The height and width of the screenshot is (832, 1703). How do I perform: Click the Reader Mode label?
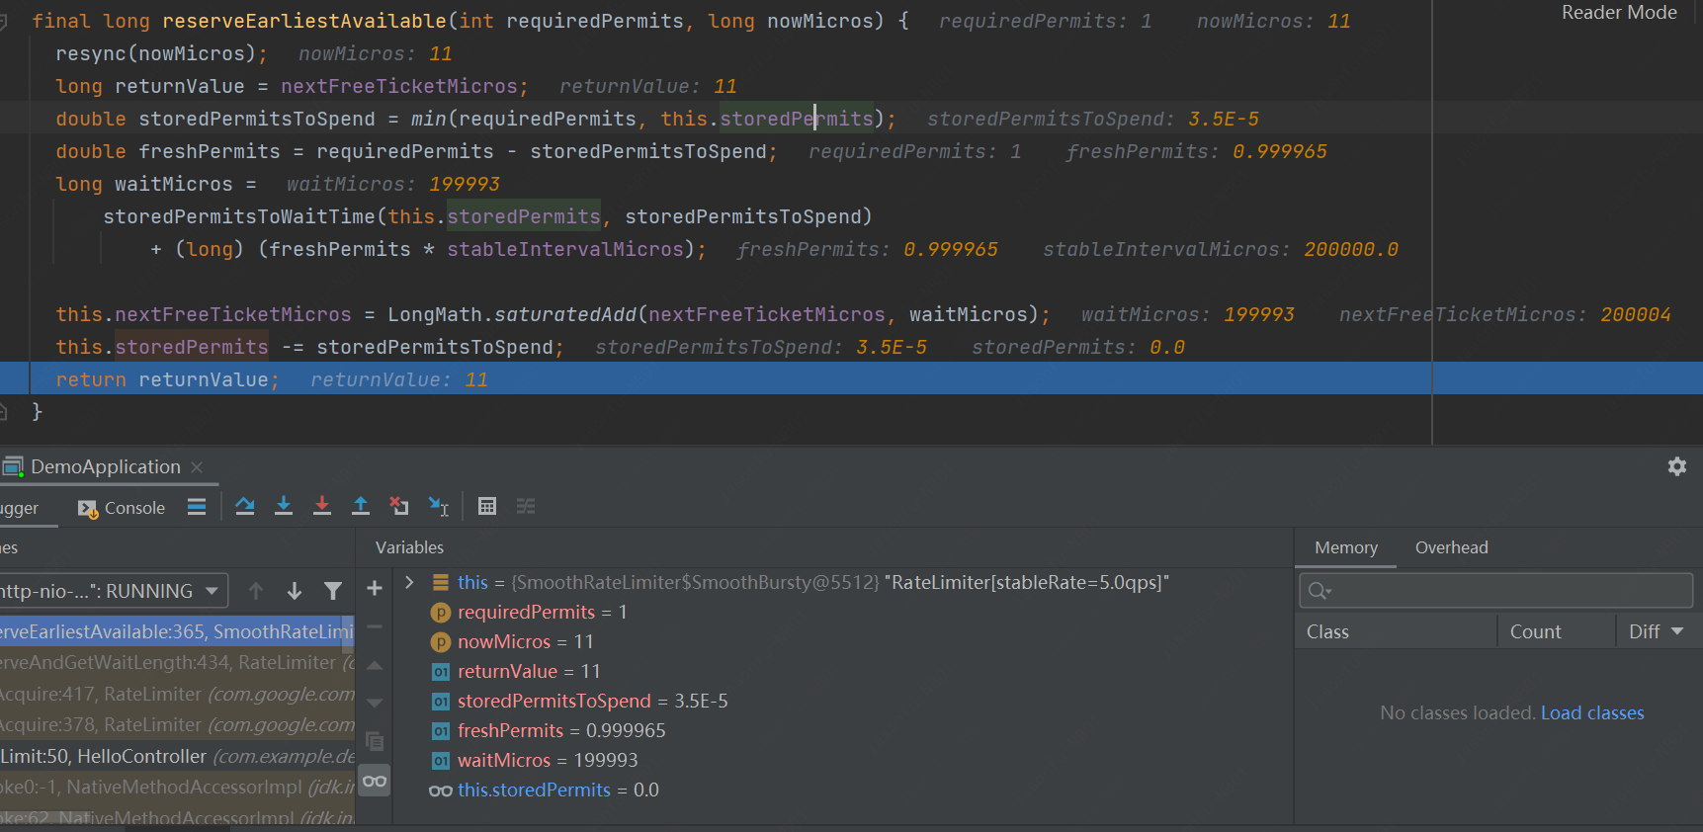pos(1618,13)
